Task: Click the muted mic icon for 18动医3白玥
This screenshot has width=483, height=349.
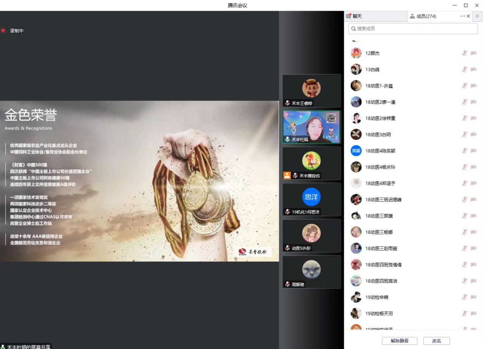Action: tap(465, 135)
